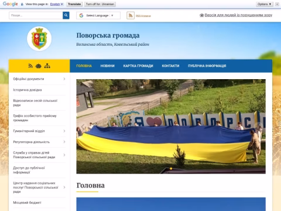The image size is (281, 211).
Task: Click the Translate button
Action: (x=74, y=4)
